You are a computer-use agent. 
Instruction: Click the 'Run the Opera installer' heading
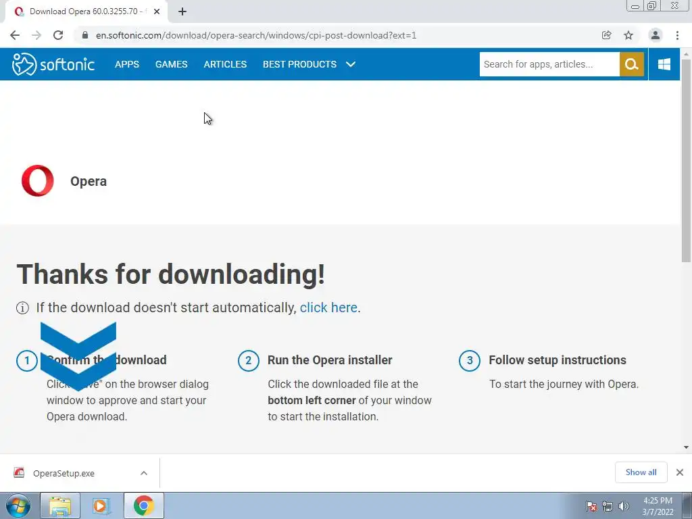coord(330,360)
